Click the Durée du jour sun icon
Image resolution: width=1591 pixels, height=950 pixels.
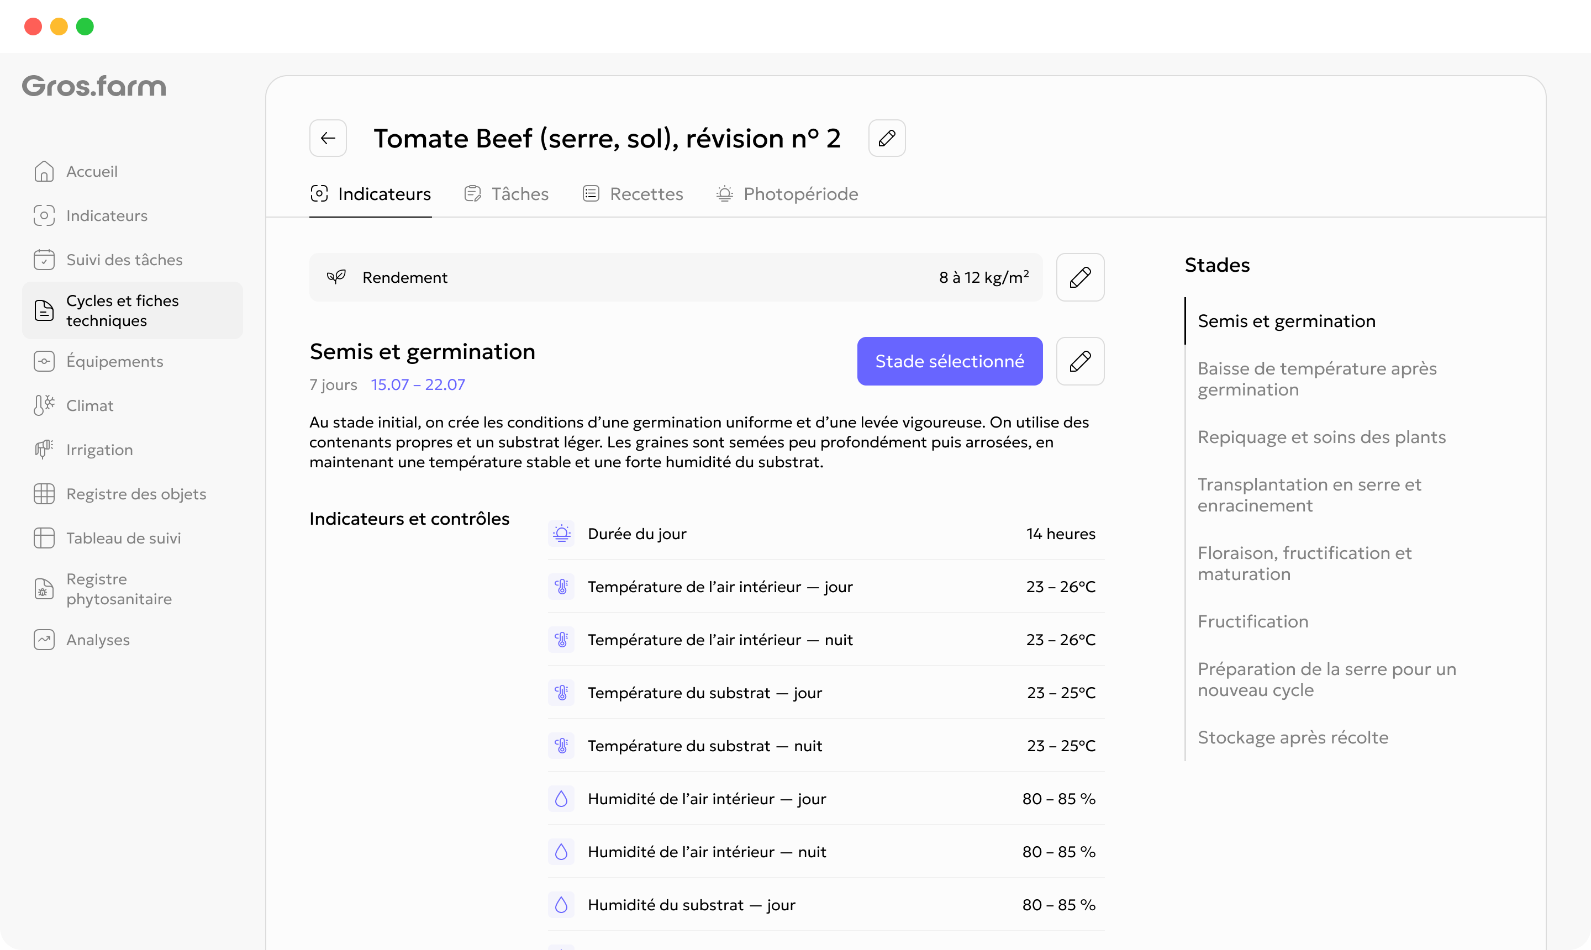tap(561, 534)
